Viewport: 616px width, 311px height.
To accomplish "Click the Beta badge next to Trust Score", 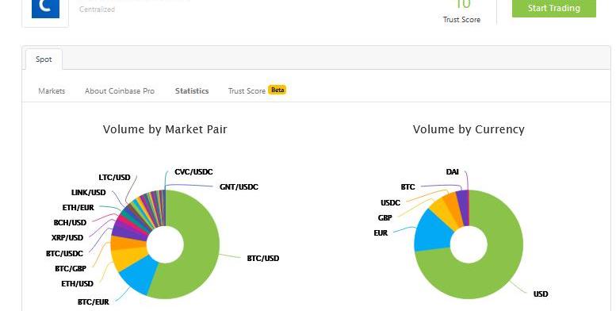I will pyautogui.click(x=277, y=90).
